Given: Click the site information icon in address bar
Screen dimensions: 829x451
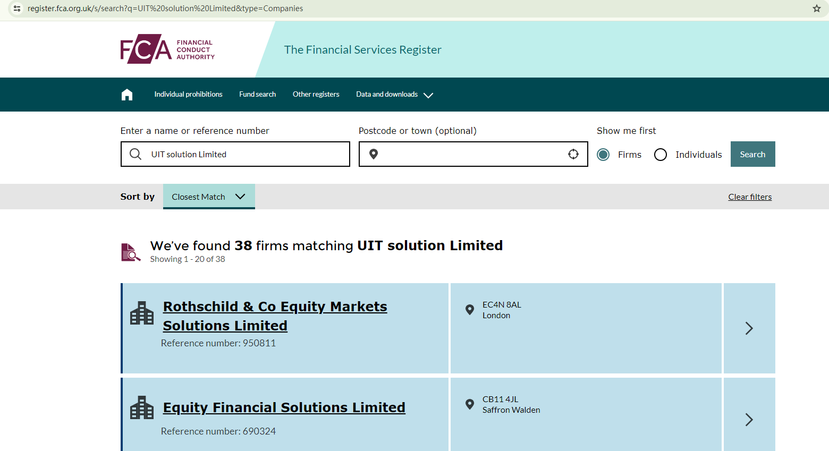Looking at the screenshot, I should coord(17,8).
